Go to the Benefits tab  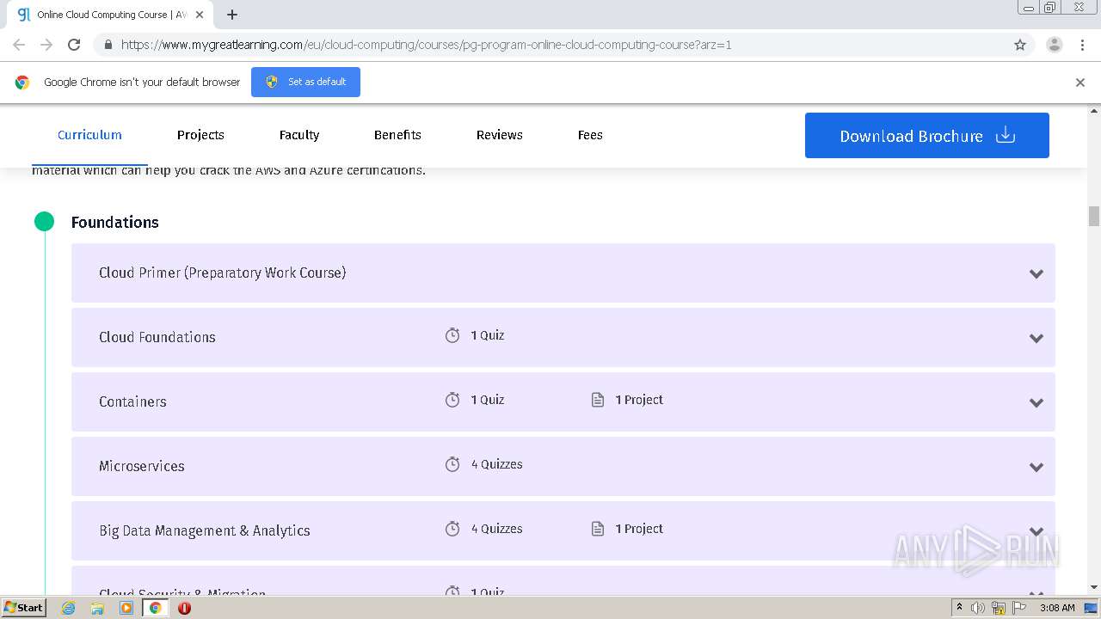[x=397, y=135]
